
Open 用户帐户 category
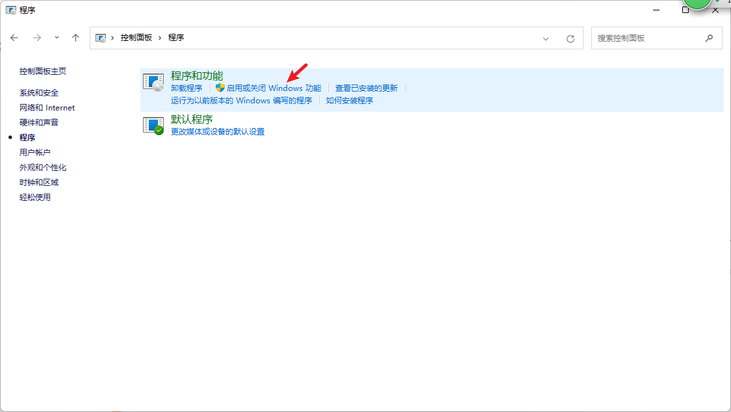(35, 153)
